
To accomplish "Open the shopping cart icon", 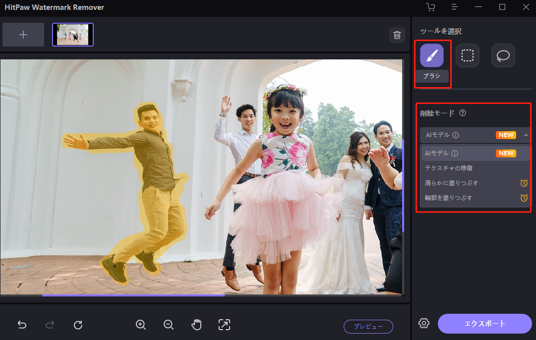I will pyautogui.click(x=431, y=7).
